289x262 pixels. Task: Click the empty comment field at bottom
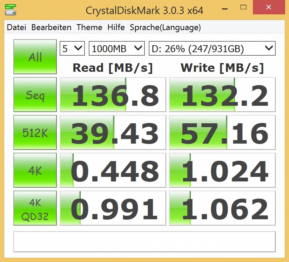point(144,242)
